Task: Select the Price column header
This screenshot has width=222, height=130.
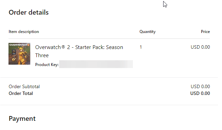Action: [x=205, y=32]
